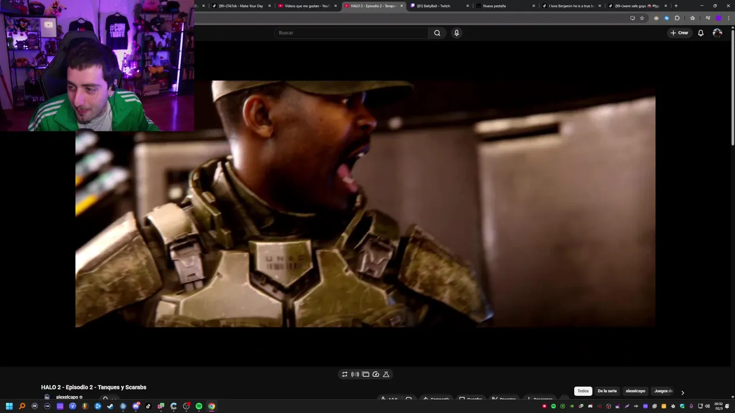Viewport: 735px width, 413px height.
Task: Click the HALO 2 video player
Action: [x=365, y=204]
